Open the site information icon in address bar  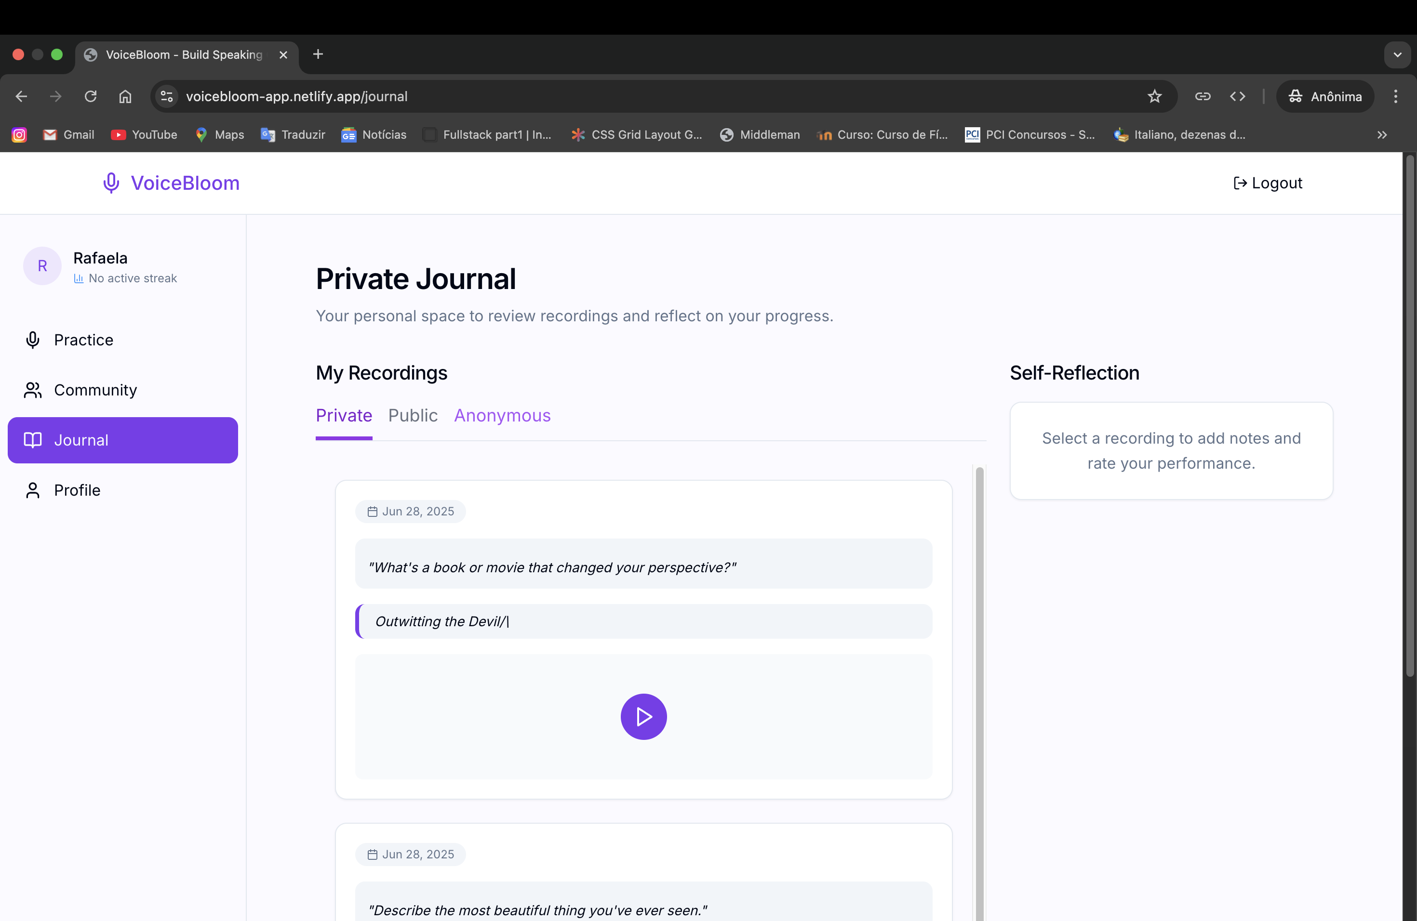[x=167, y=96]
